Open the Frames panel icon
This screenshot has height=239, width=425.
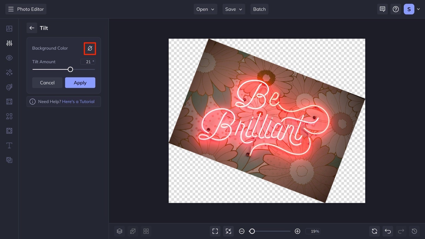(x=9, y=101)
